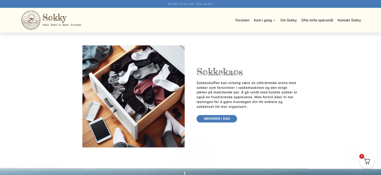381x175 pixels.
Task: Go to Forsiden in the navigation
Action: pos(242,20)
